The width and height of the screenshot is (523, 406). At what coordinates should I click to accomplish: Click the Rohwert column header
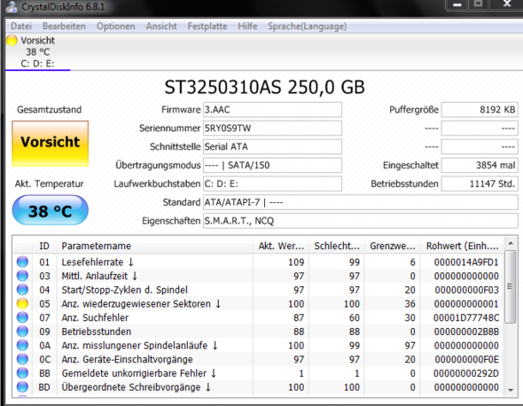(x=462, y=246)
